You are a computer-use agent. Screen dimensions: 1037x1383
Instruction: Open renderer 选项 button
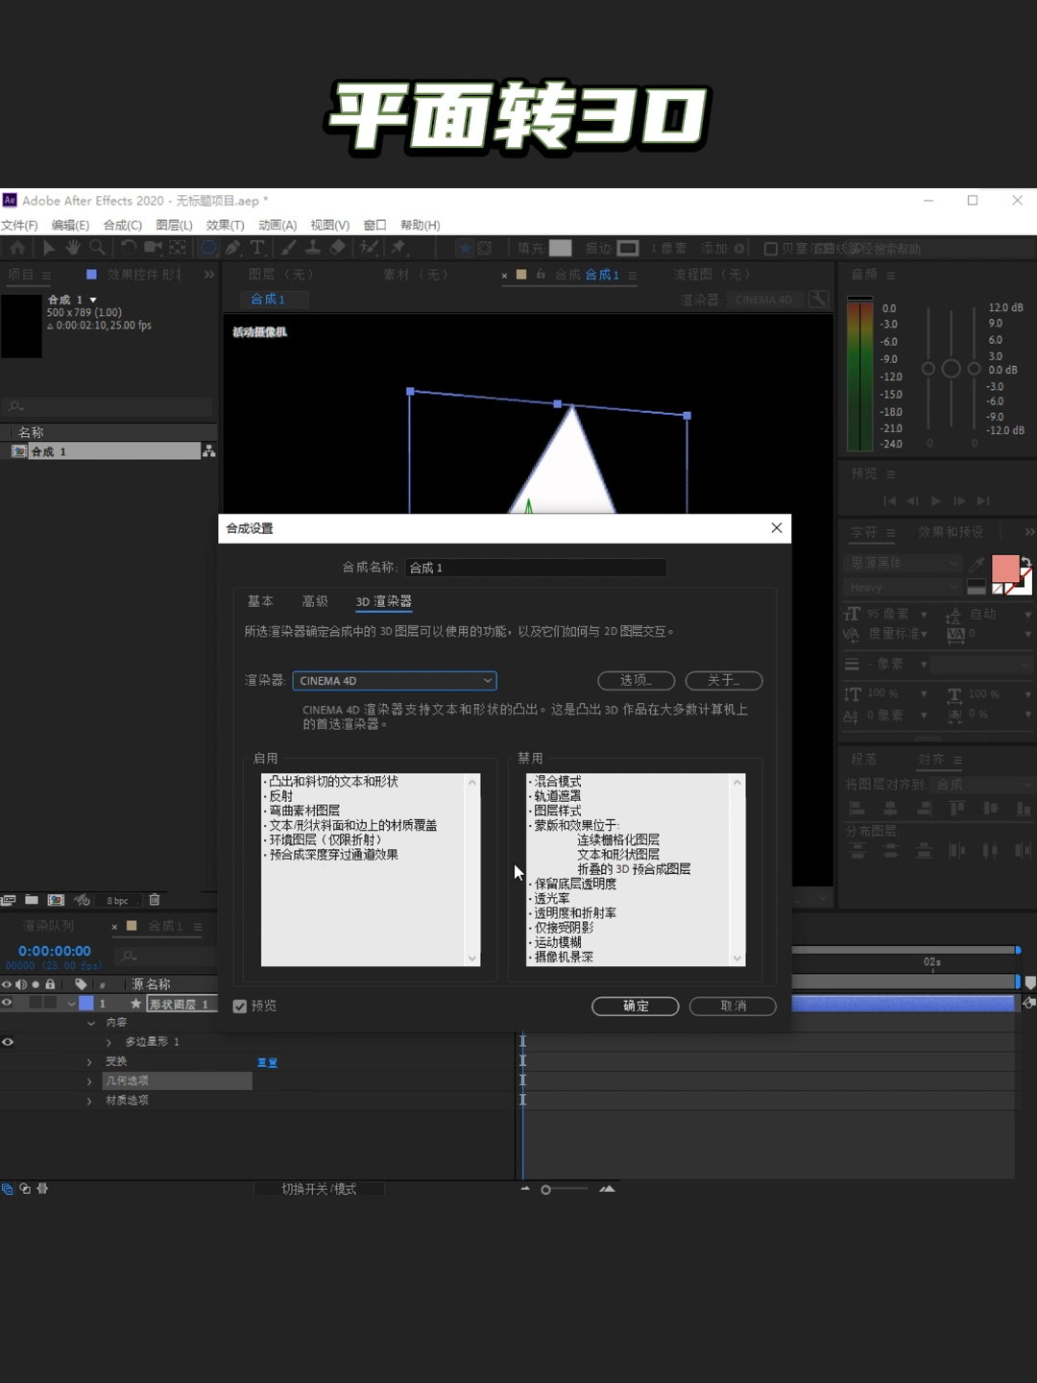636,680
